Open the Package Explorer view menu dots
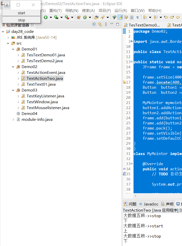The width and height of the screenshot is (182, 246). coord(106,24)
